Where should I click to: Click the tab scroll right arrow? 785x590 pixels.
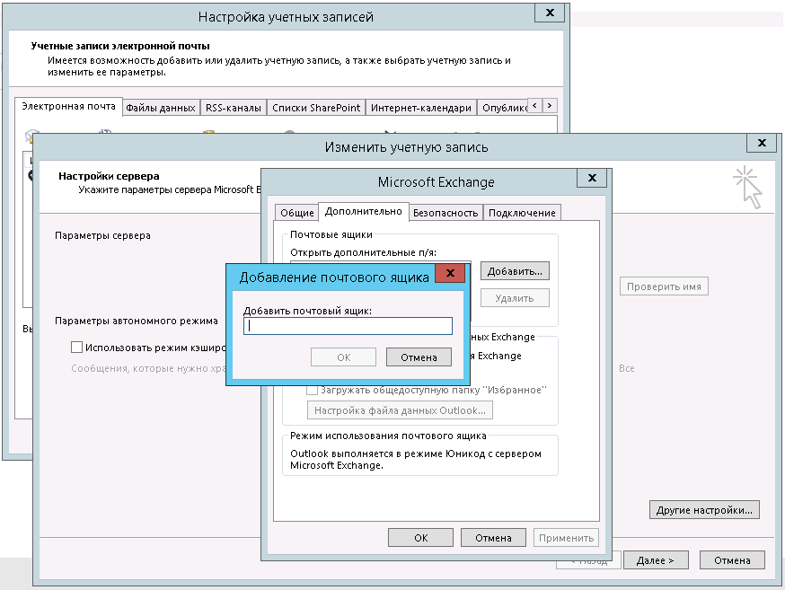(550, 105)
